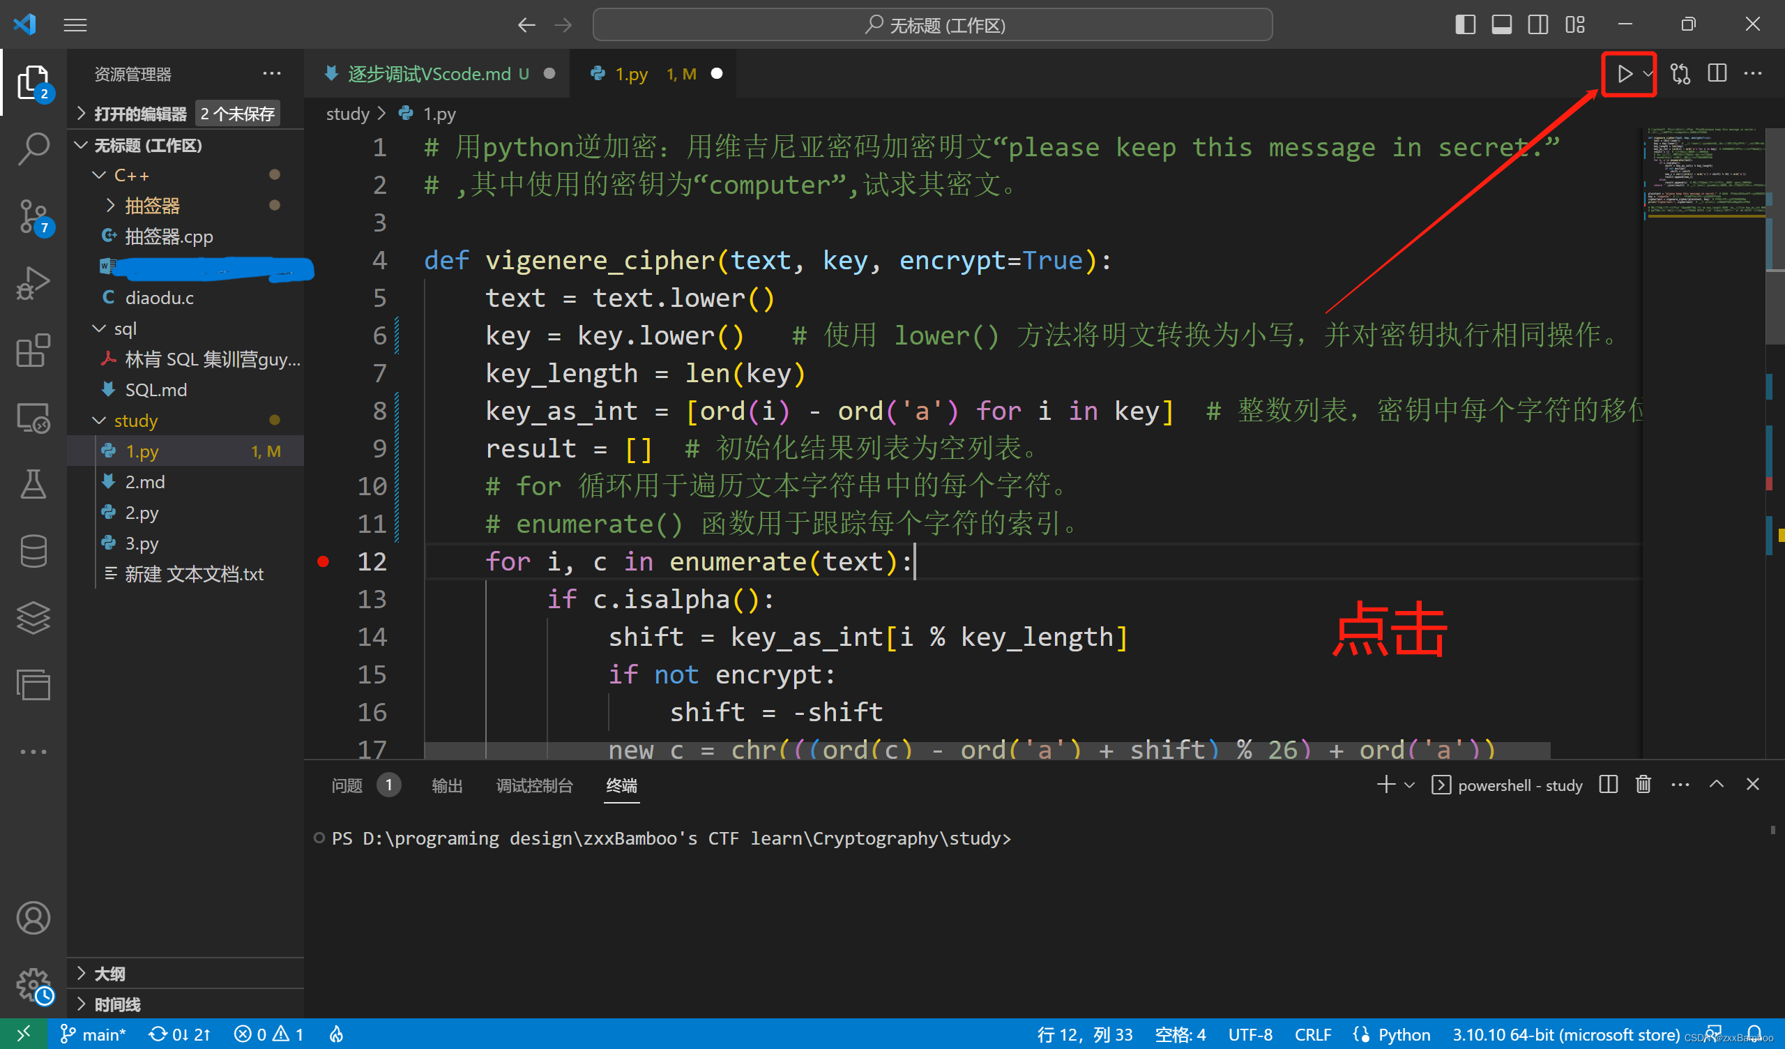Open the Search view
Screen dimensions: 1785x1049
coord(33,148)
